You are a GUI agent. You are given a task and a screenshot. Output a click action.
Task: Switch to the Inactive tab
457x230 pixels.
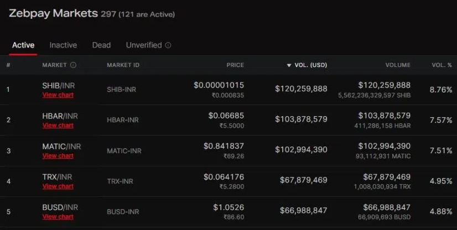63,45
